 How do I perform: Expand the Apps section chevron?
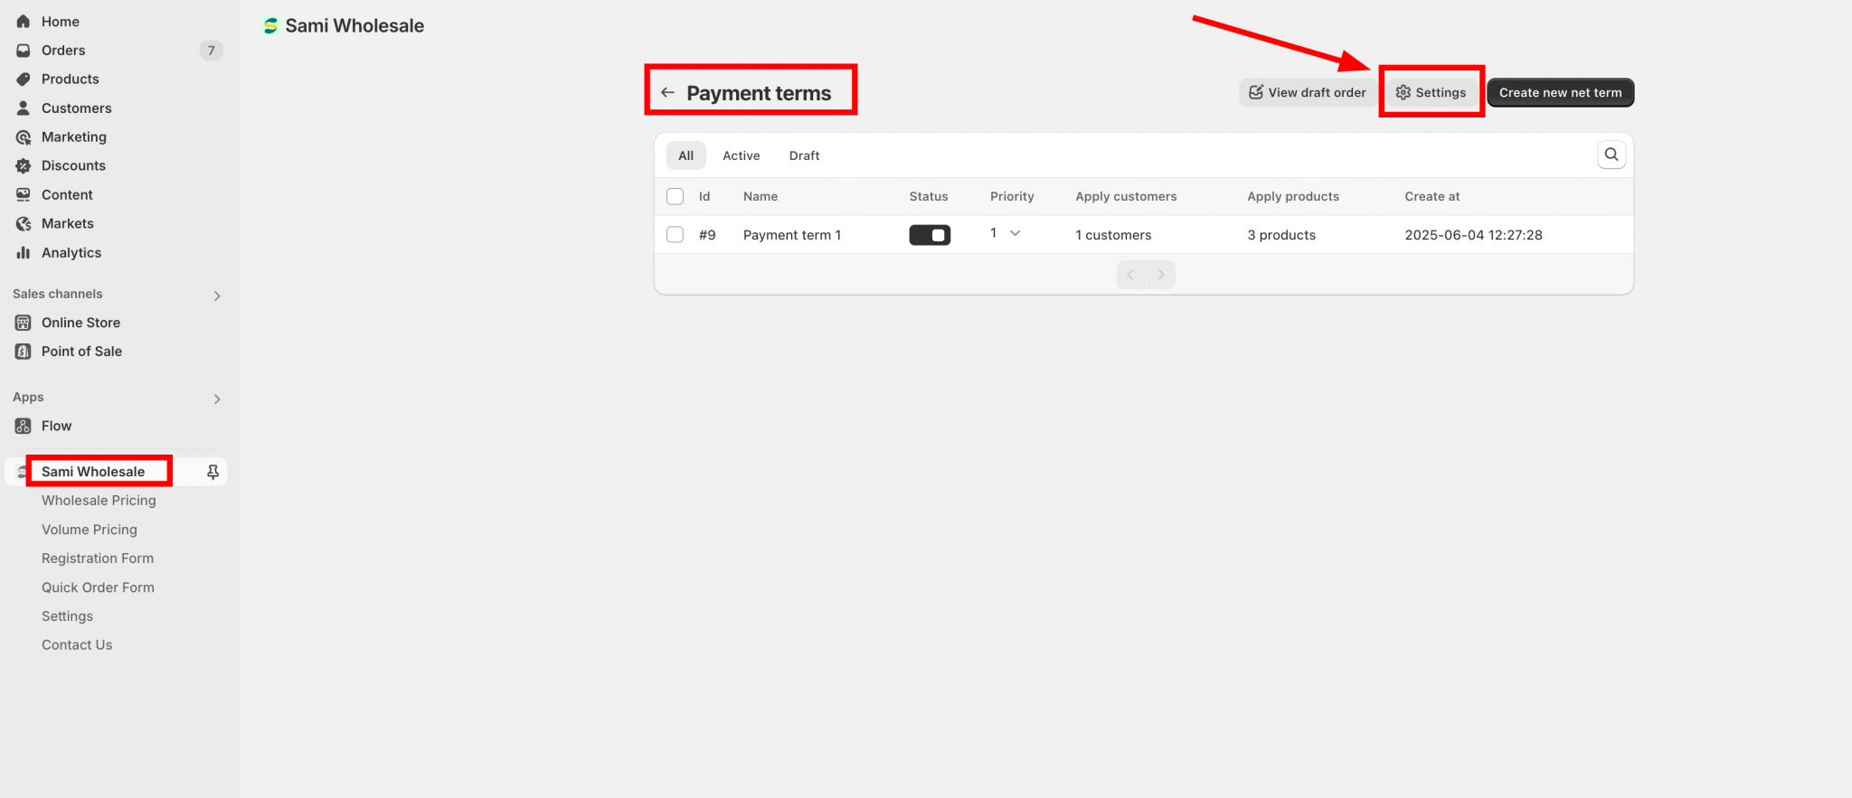217,399
